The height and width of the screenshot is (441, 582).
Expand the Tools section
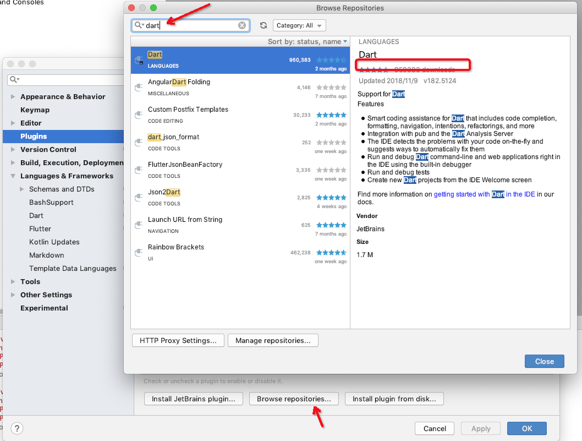click(13, 282)
